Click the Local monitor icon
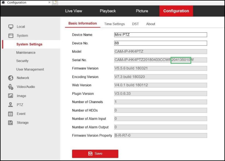Viewport: 225px width, 161px height. pyautogui.click(x=11, y=27)
